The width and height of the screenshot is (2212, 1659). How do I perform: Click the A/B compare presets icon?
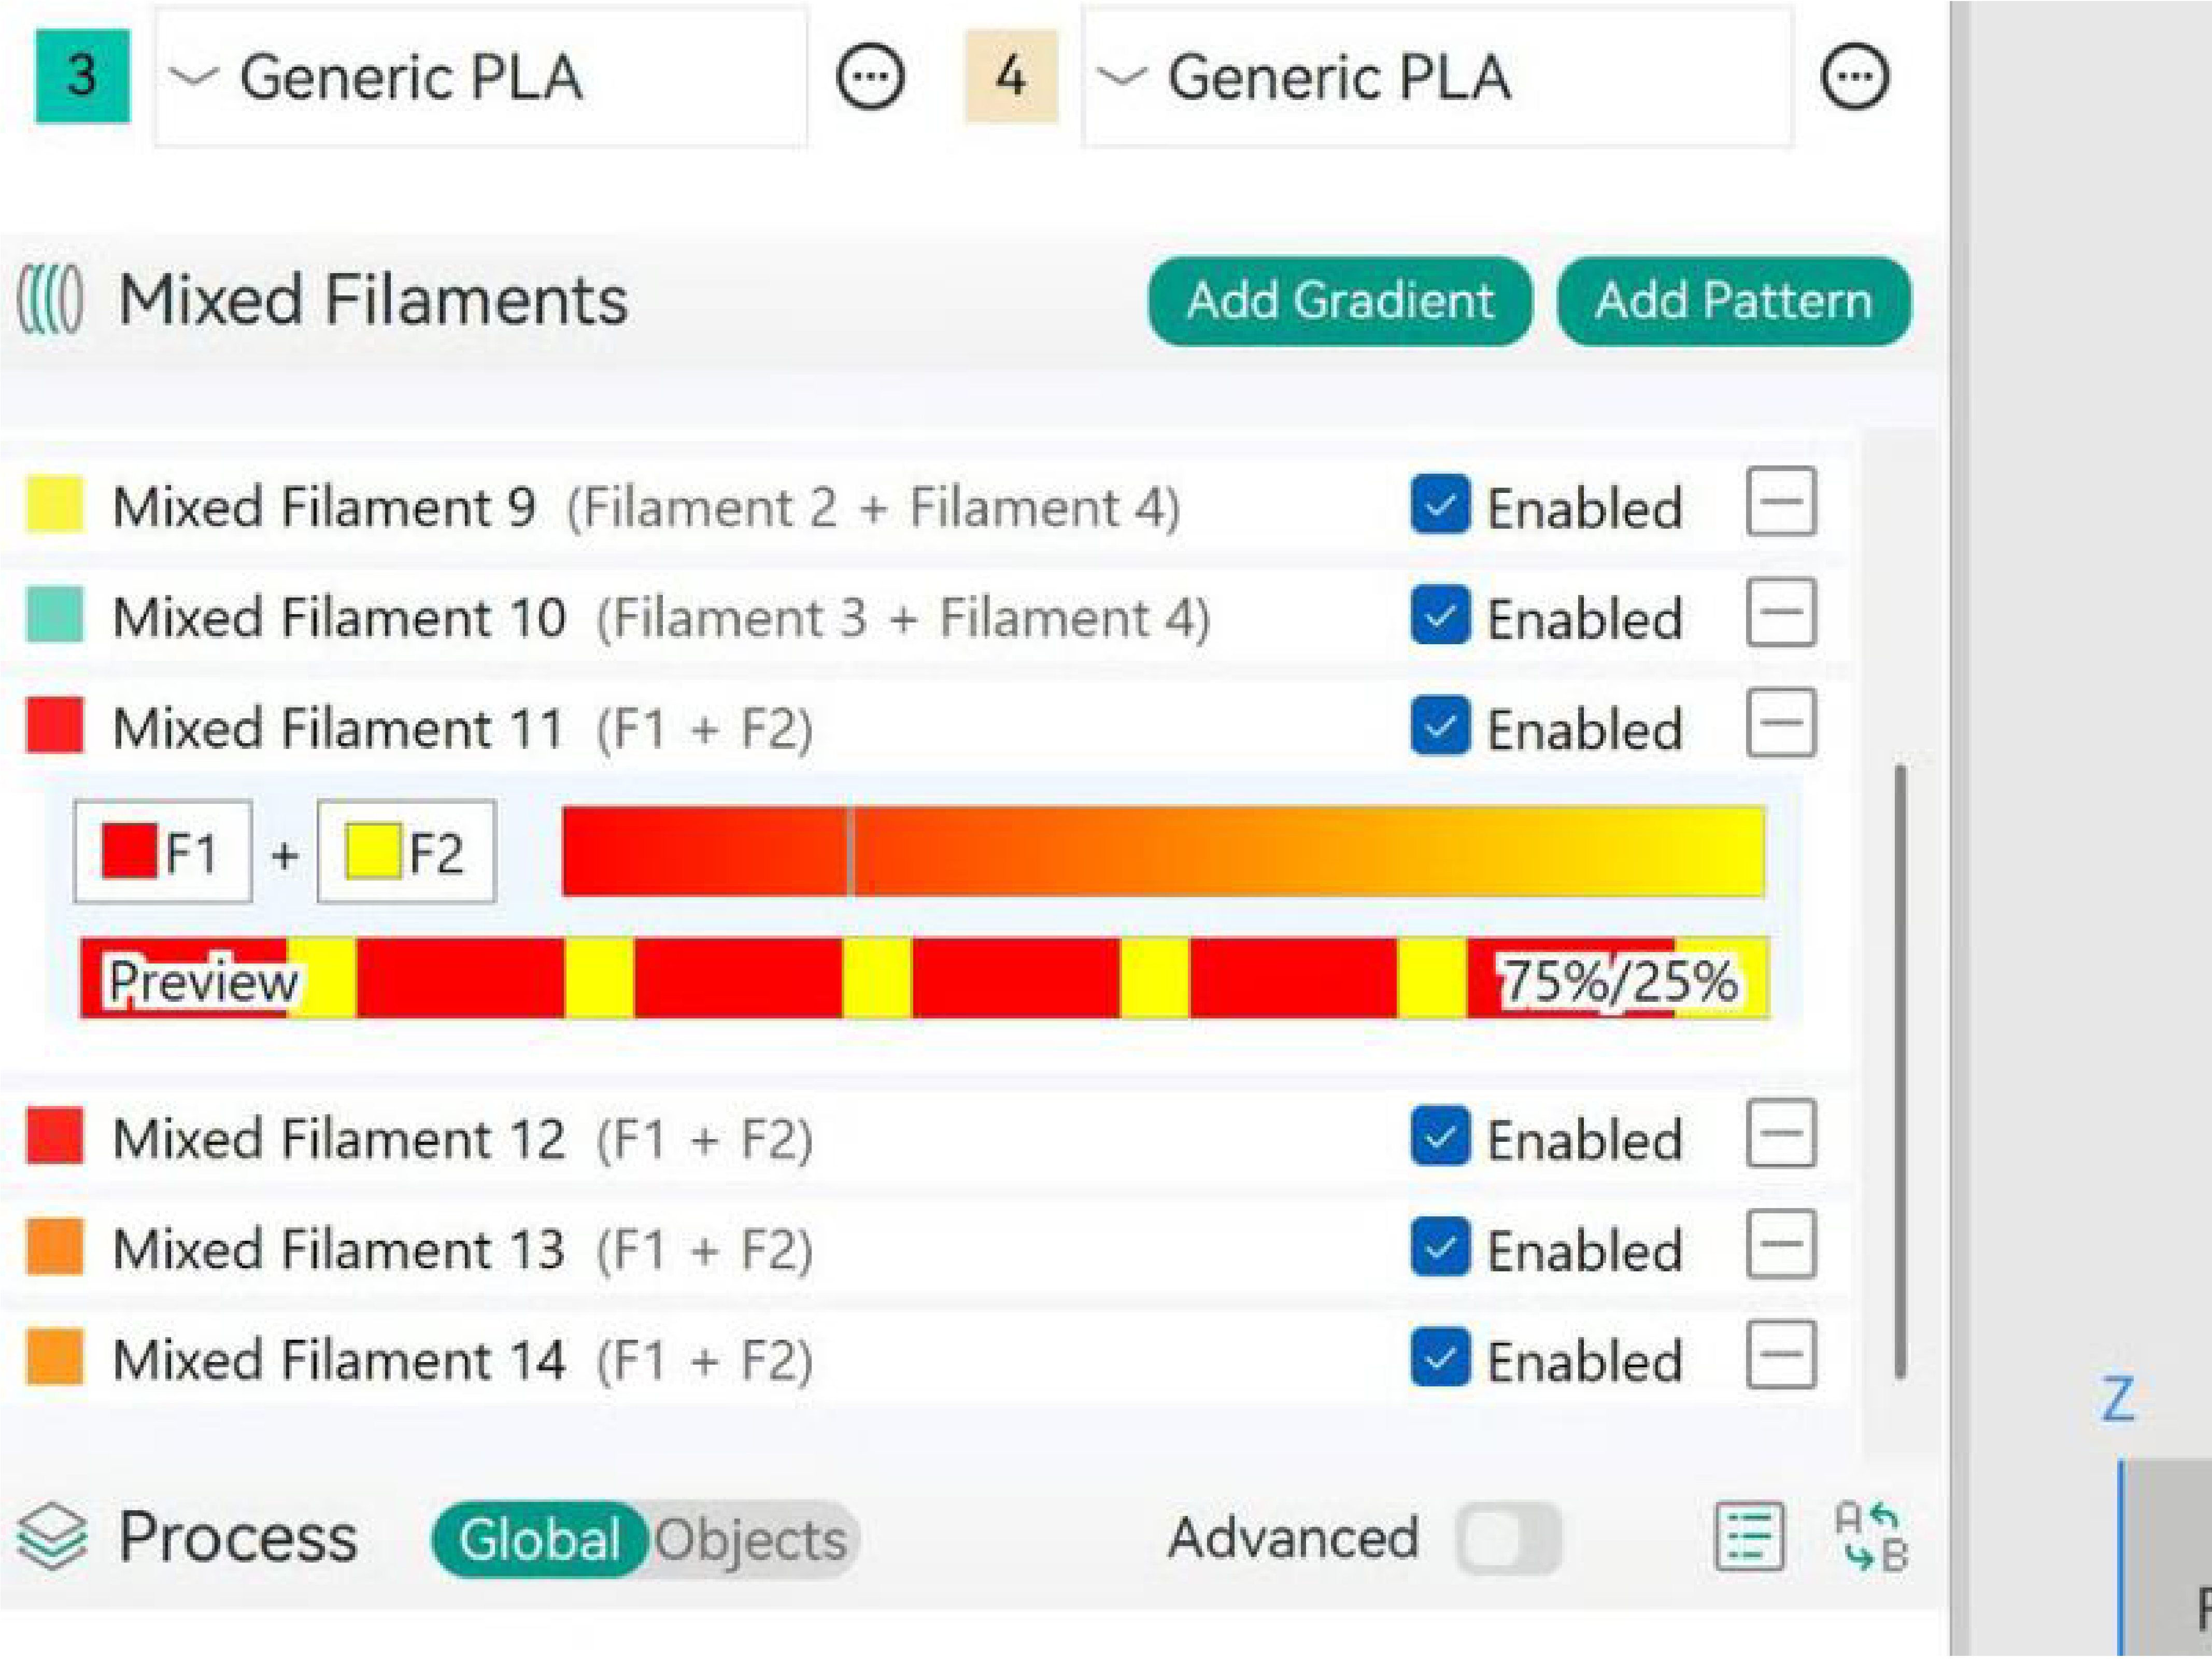(1871, 1537)
